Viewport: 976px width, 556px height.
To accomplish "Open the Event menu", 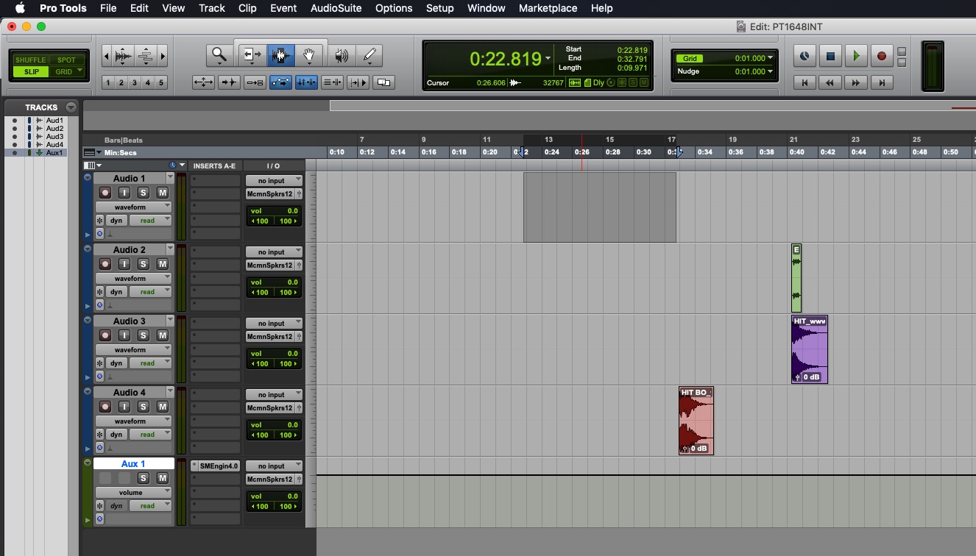I will point(283,8).
